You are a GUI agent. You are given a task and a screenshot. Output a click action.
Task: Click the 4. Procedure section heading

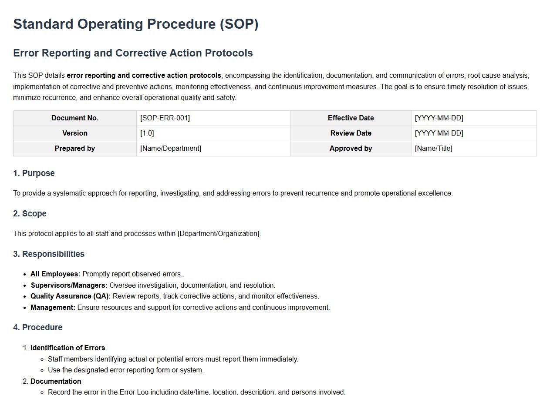(x=38, y=328)
